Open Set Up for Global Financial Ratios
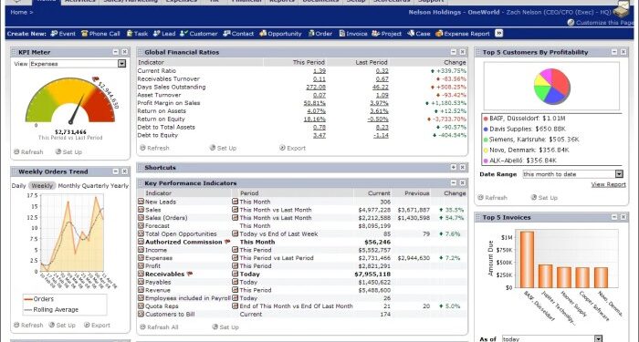Image resolution: width=639 pixels, height=342 pixels. [x=223, y=148]
